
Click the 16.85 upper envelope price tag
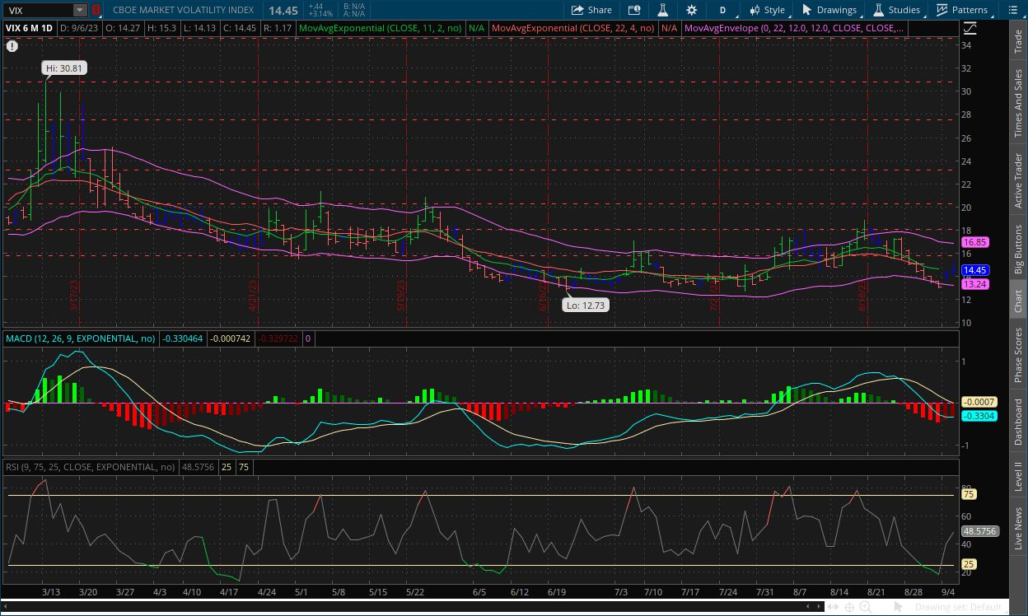point(976,243)
